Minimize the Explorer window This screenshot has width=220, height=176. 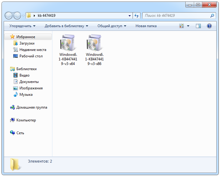190,5
